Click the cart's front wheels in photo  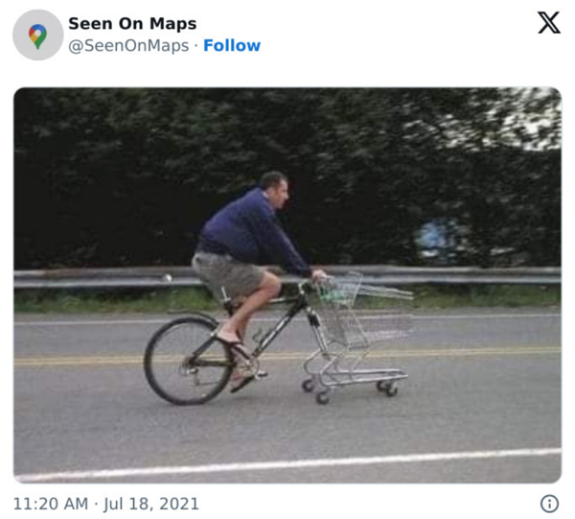point(388,389)
